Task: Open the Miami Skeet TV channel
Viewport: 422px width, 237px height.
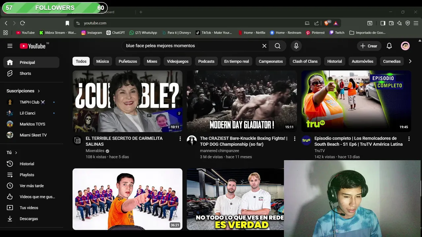Action: 31,135
